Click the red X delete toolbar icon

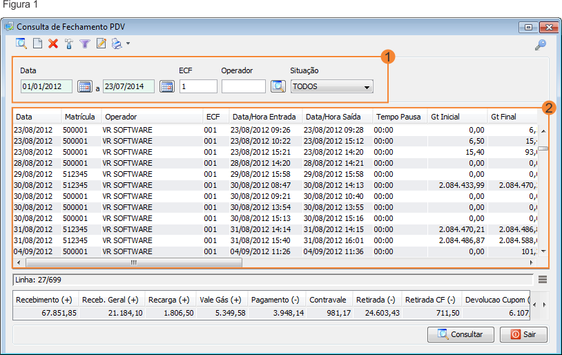click(x=53, y=44)
